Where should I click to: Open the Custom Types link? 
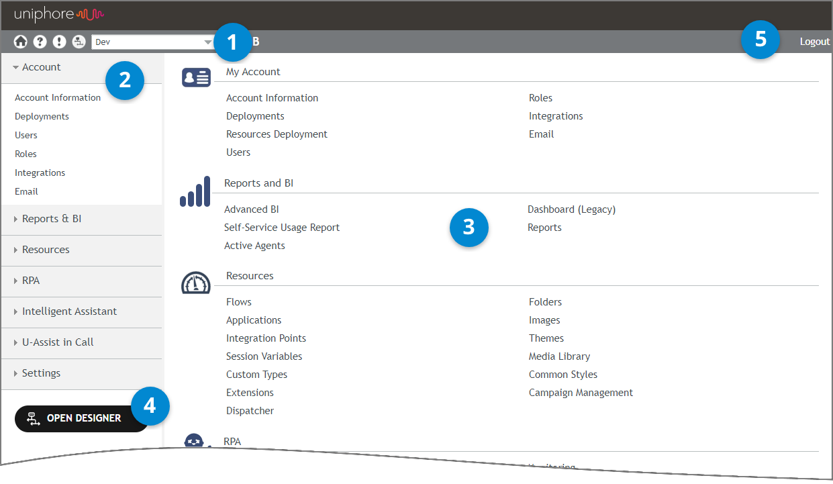256,375
